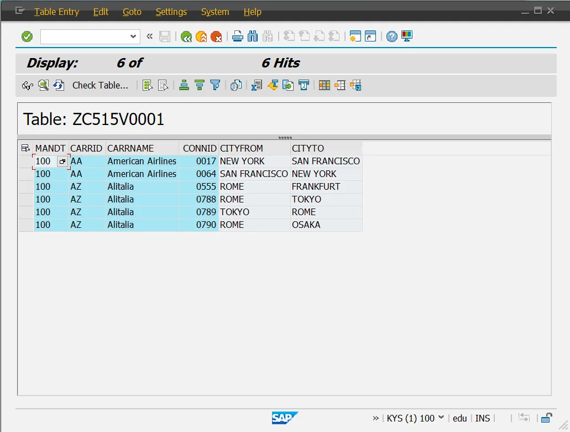Open the Help menu

tap(252, 12)
